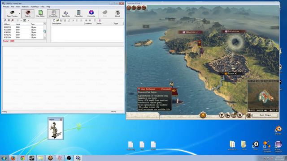The image size is (287, 161).
Task: Click the Roma city label on the map
Action: [x=231, y=73]
